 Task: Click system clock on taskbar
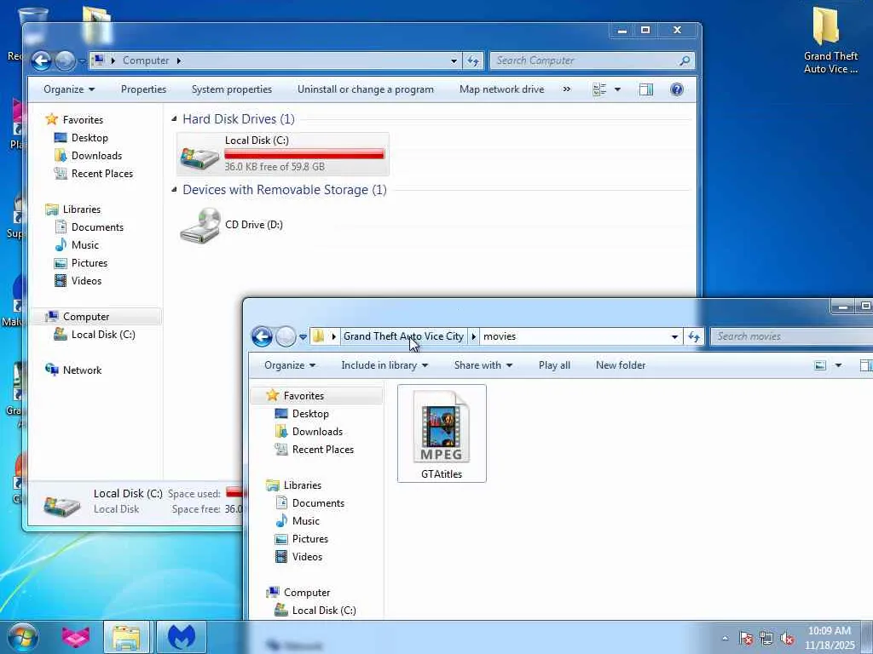[x=830, y=638]
